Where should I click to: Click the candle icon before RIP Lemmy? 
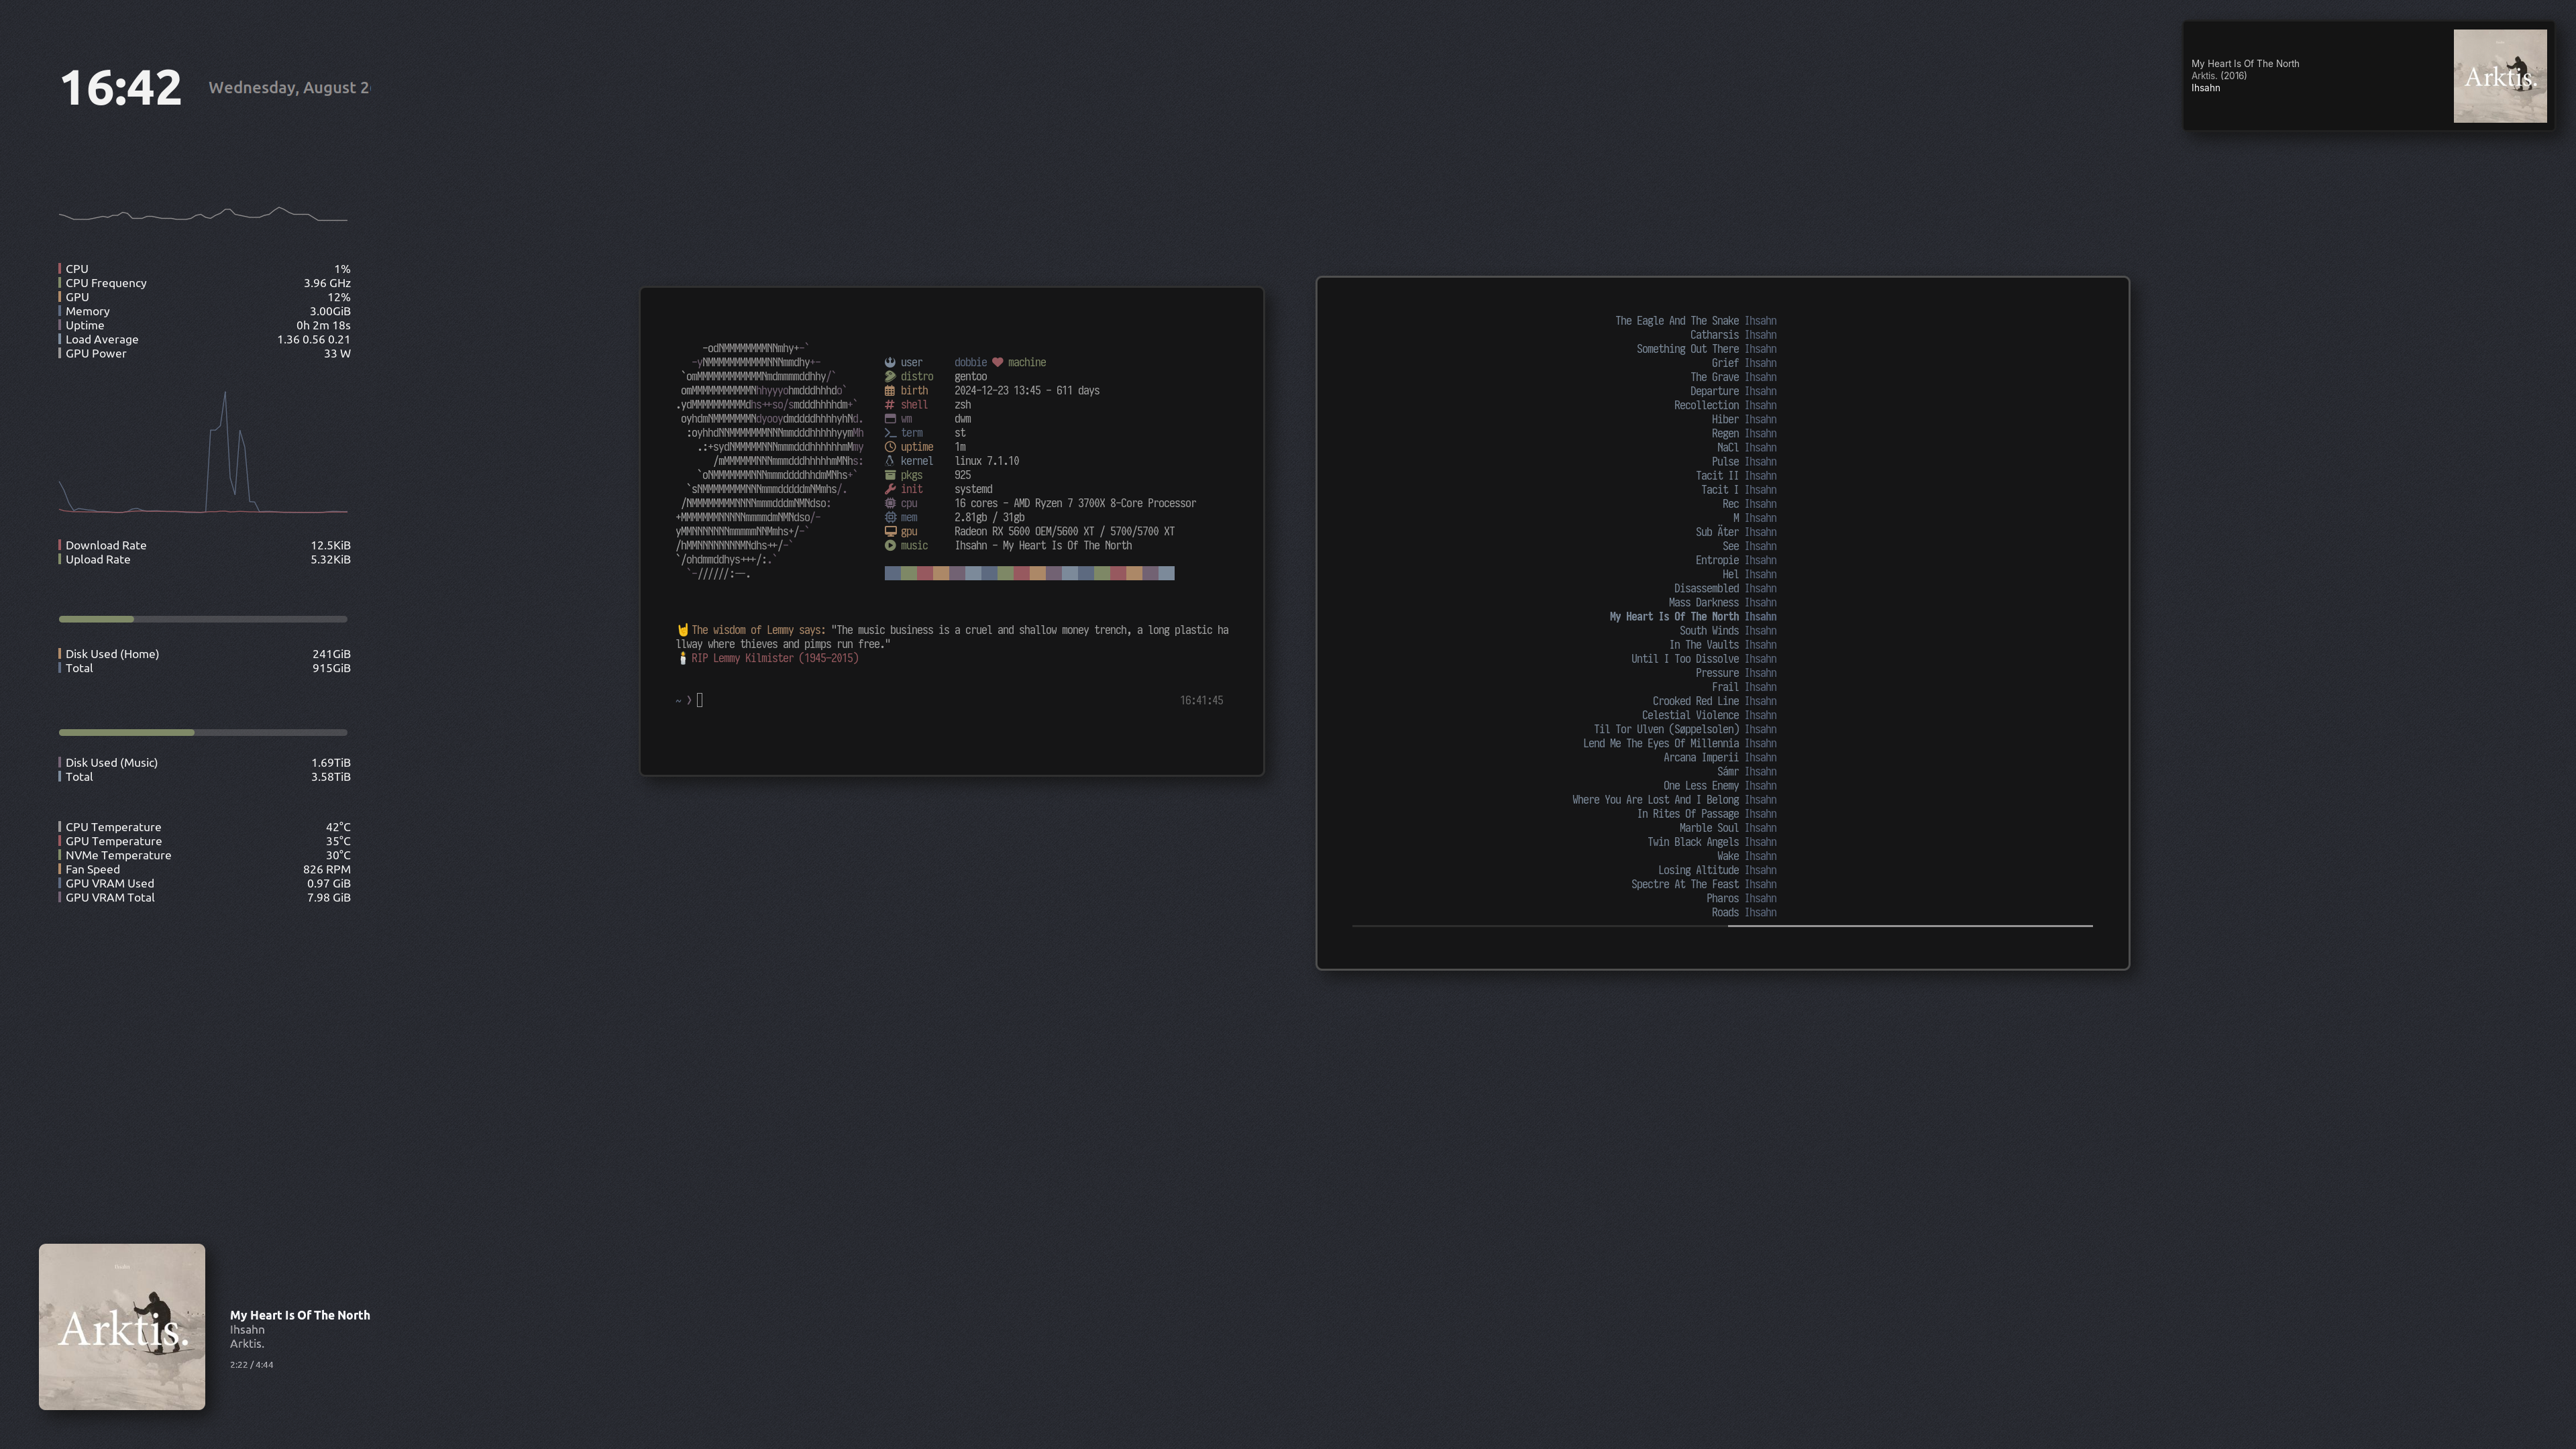pos(683,658)
